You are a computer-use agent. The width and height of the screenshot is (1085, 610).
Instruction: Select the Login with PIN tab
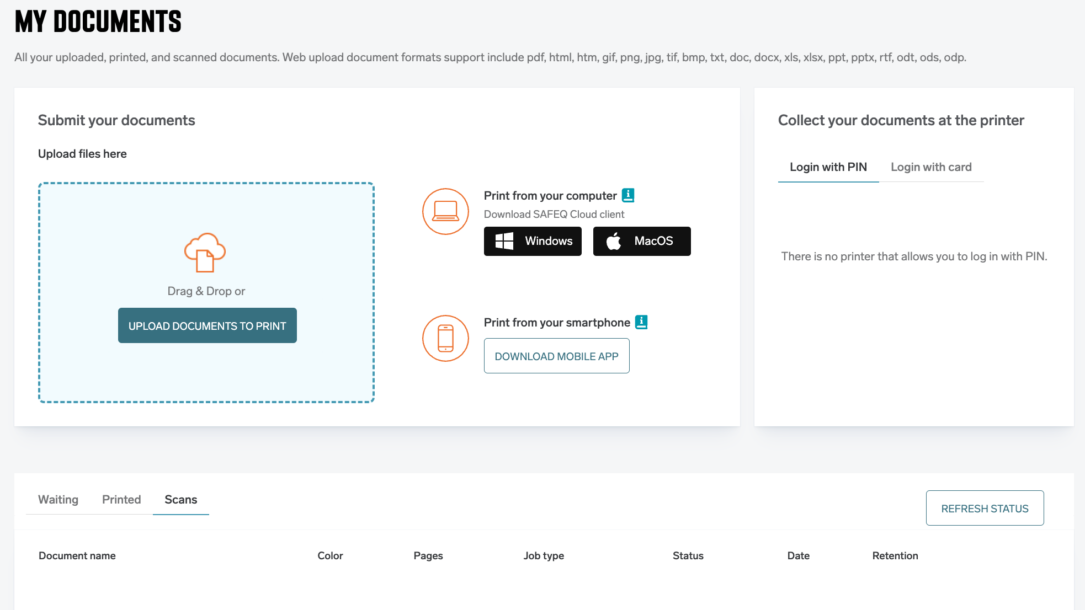[x=828, y=167]
